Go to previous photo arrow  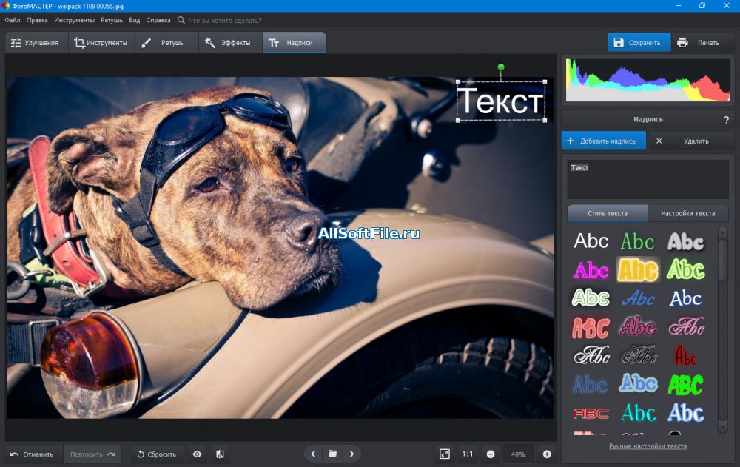[x=313, y=454]
